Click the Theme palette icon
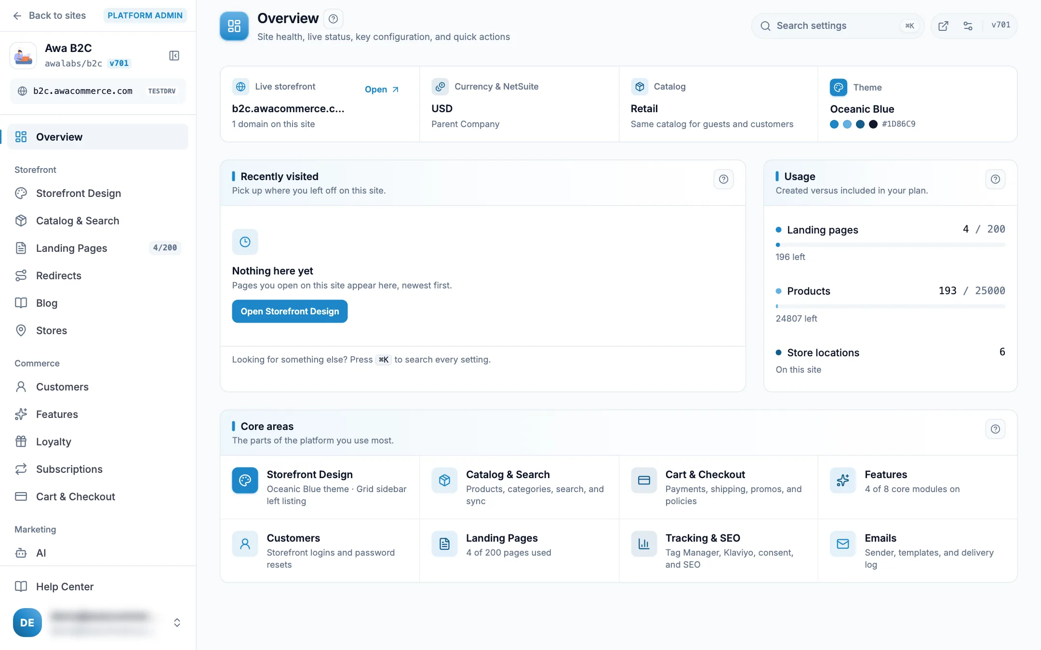The image size is (1041, 650). click(839, 87)
